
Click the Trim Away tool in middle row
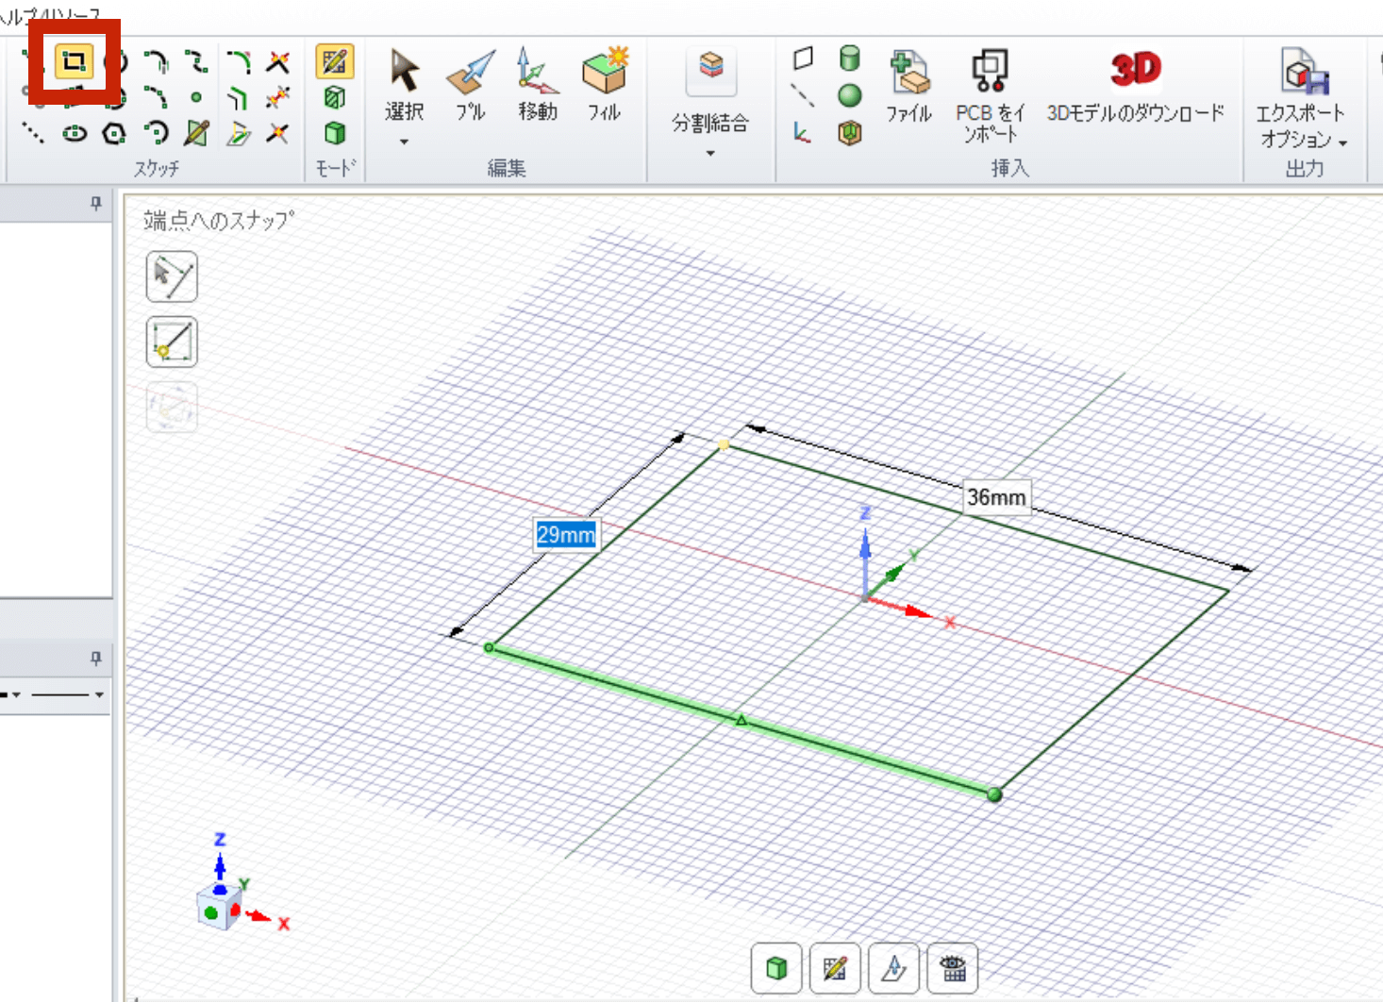pos(277,97)
